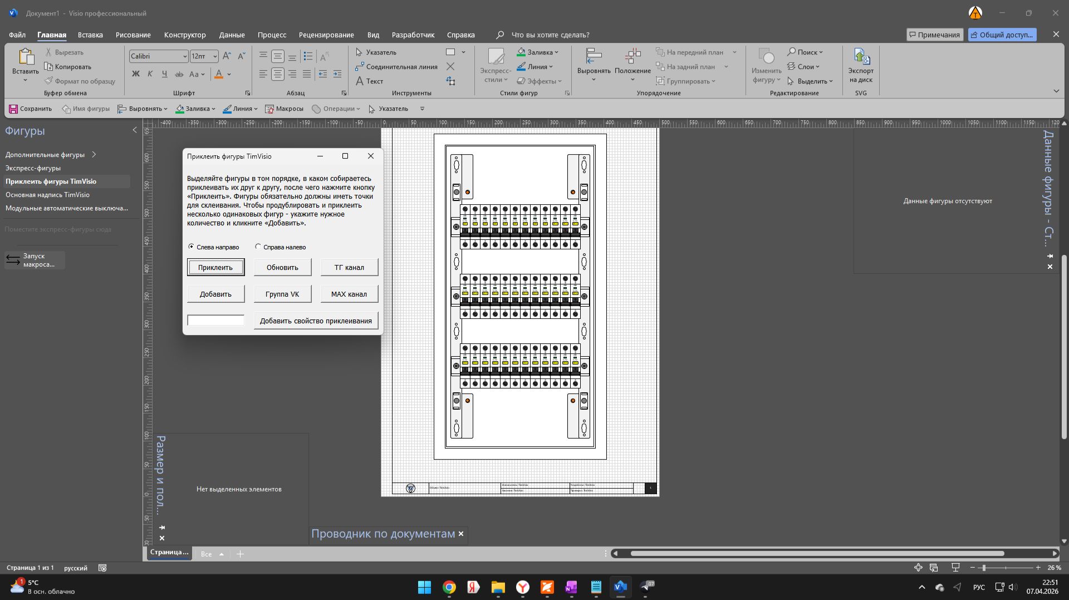Image resolution: width=1069 pixels, height=600 pixels.
Task: Expand 'Дополнительные фигуры' submenu
Action: coord(94,155)
